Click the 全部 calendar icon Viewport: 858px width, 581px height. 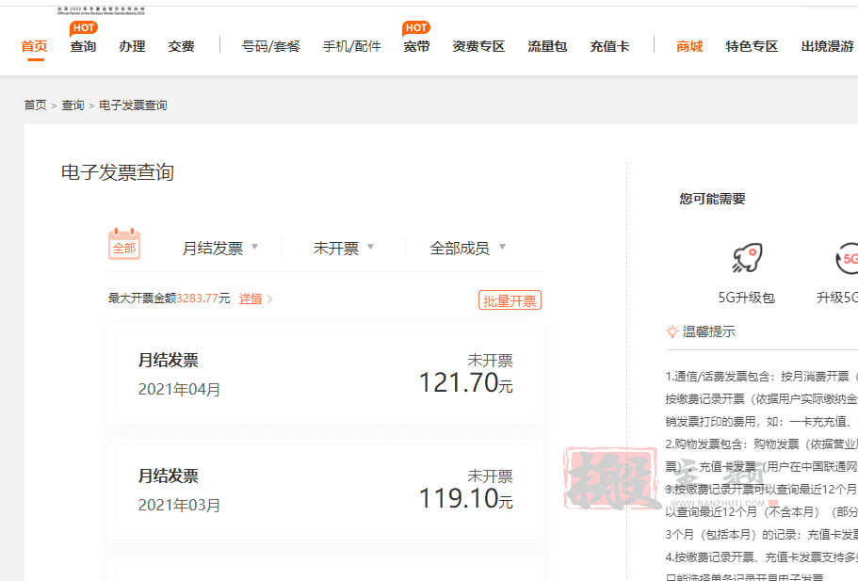pos(124,244)
